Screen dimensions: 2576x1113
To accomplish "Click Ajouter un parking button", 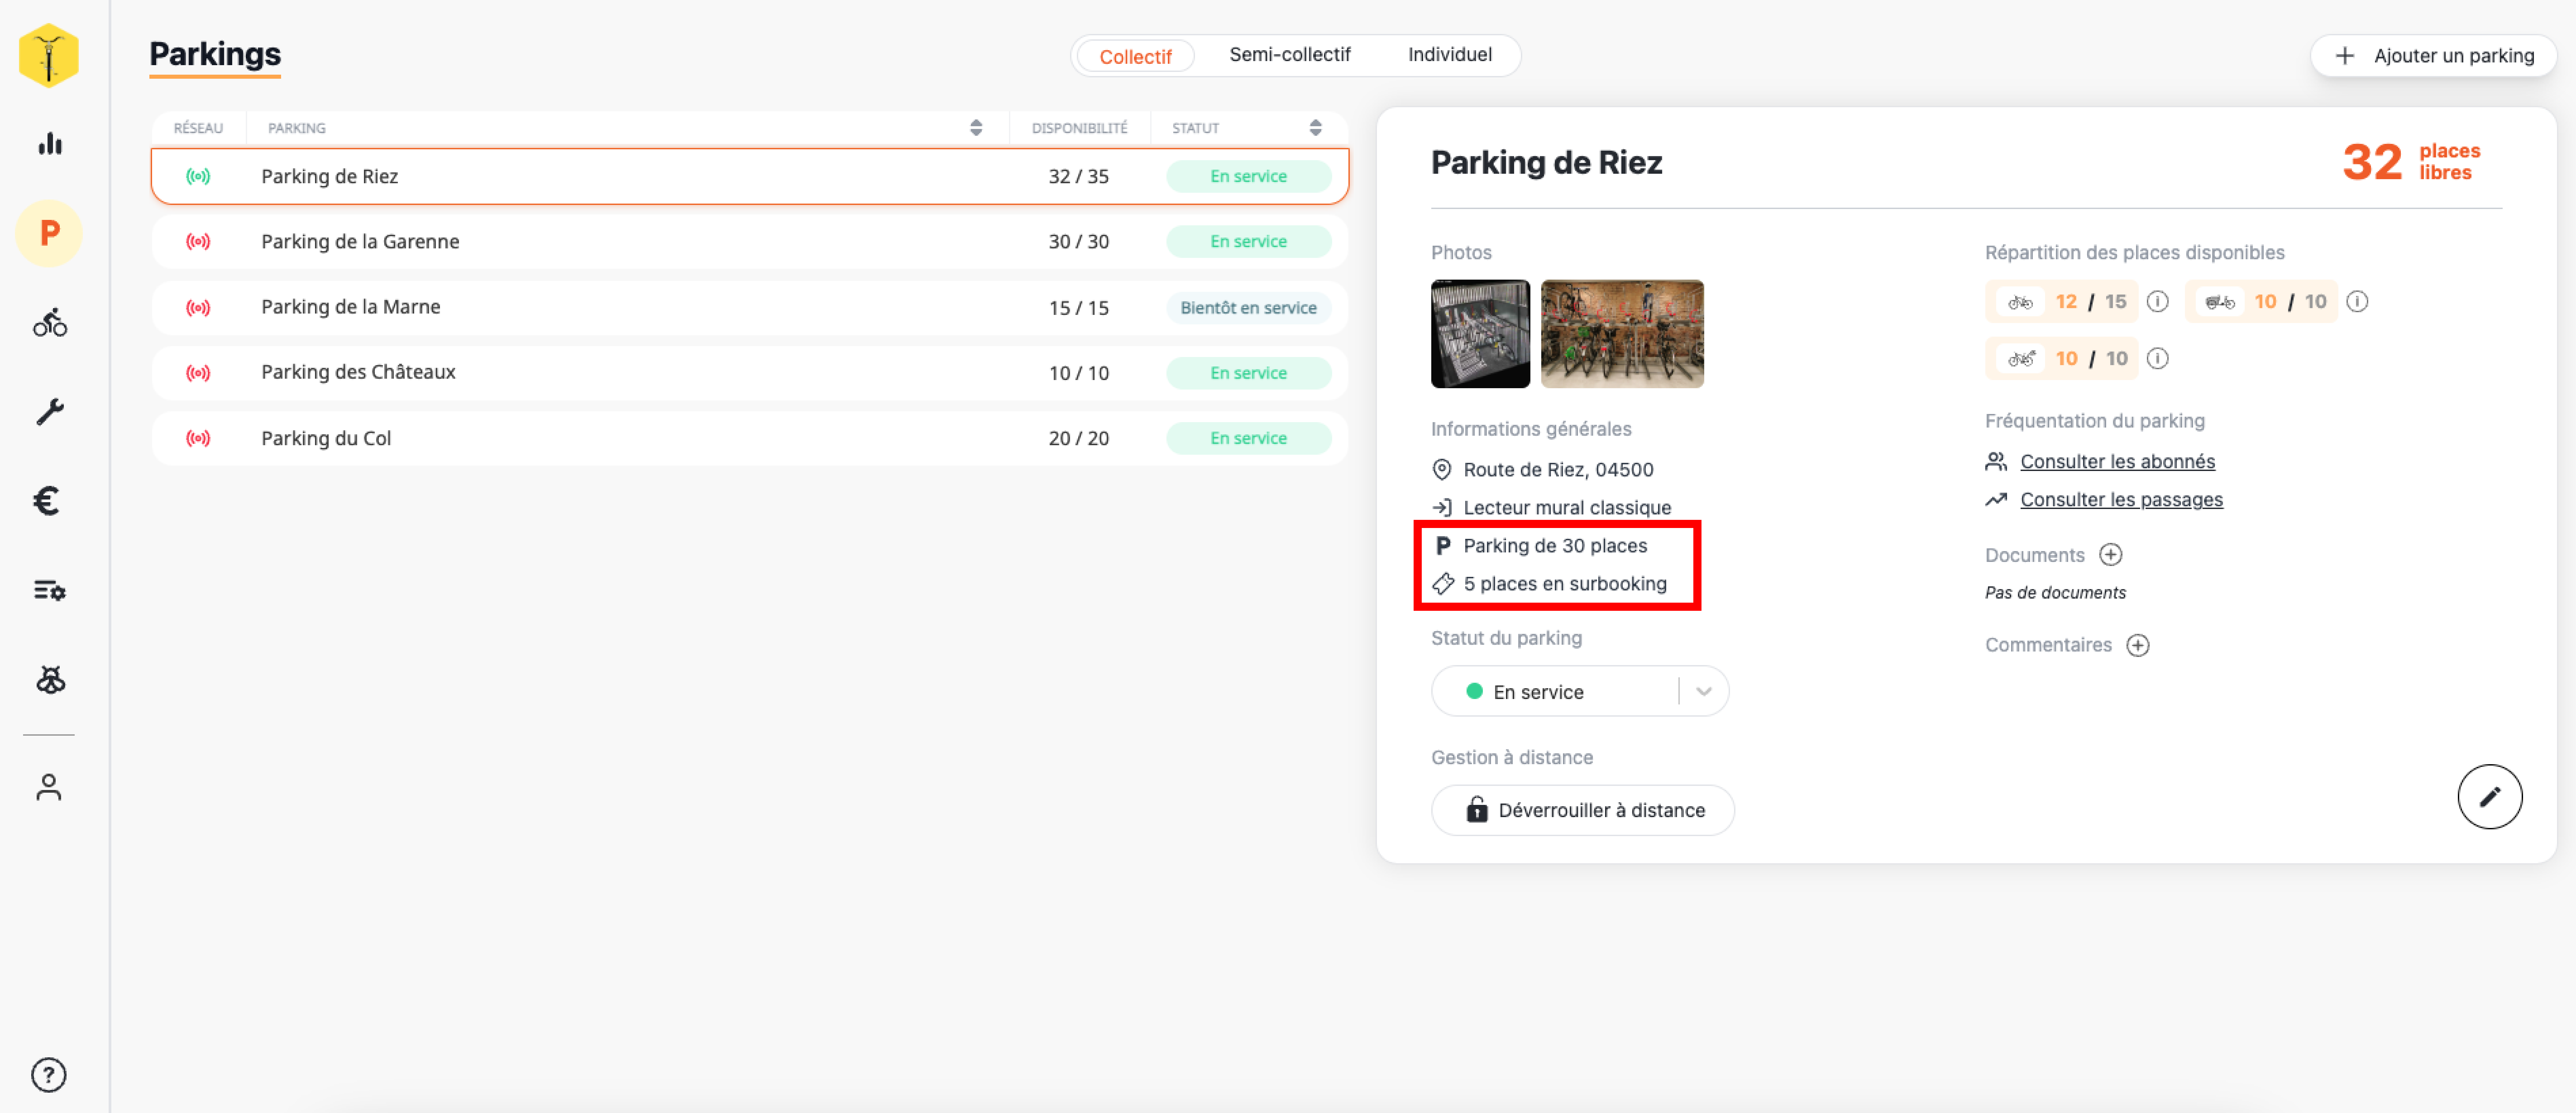I will (2433, 56).
